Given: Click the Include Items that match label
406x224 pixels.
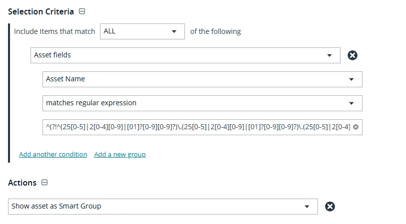Looking at the screenshot, I should (x=54, y=31).
